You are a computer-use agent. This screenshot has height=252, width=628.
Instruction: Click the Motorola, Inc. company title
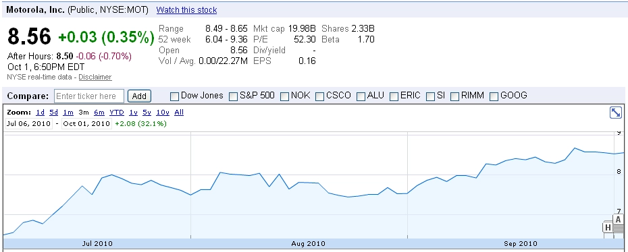click(x=36, y=10)
